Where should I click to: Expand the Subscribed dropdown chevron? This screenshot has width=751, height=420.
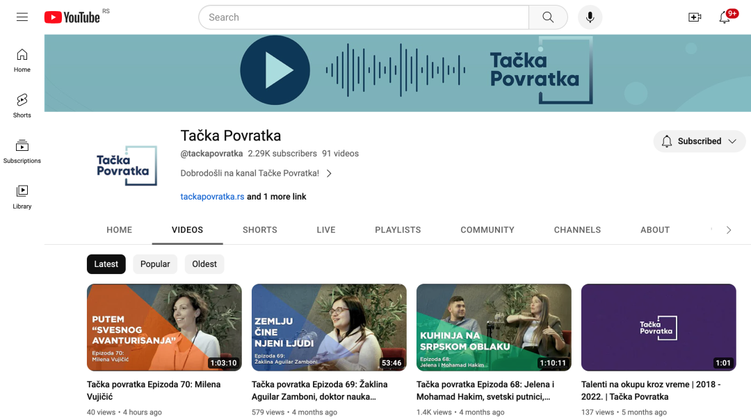(732, 141)
